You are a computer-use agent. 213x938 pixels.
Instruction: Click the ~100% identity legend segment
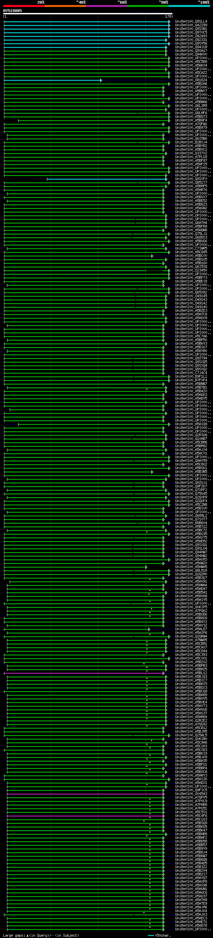click(189, 6)
